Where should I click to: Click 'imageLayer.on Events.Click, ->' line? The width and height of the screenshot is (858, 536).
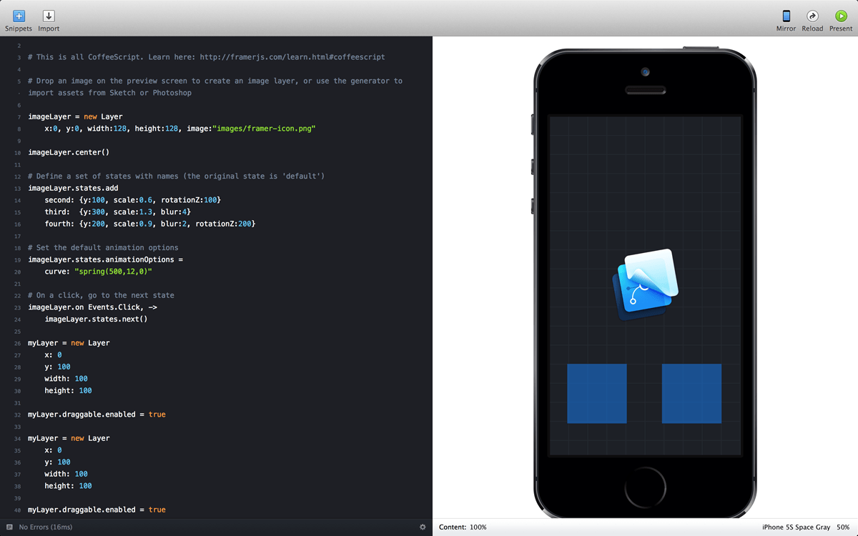[92, 307]
